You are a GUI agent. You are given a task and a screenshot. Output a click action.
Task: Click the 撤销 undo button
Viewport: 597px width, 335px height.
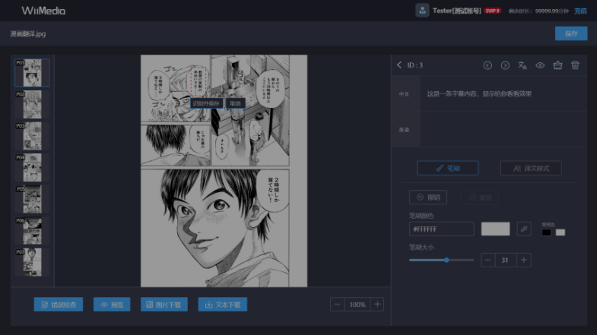428,198
